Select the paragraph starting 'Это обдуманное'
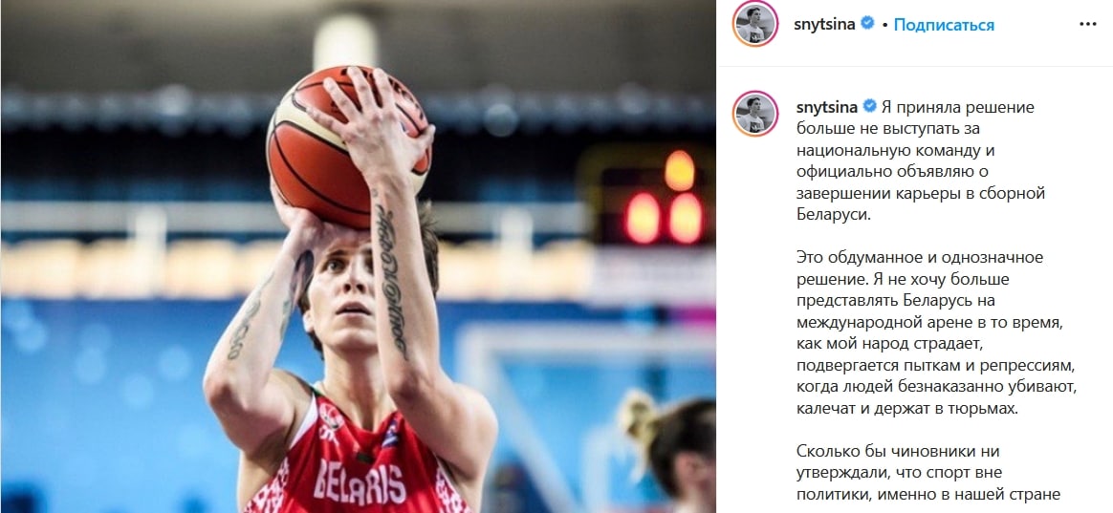Viewport: 1113px width, 513px height. (x=930, y=332)
